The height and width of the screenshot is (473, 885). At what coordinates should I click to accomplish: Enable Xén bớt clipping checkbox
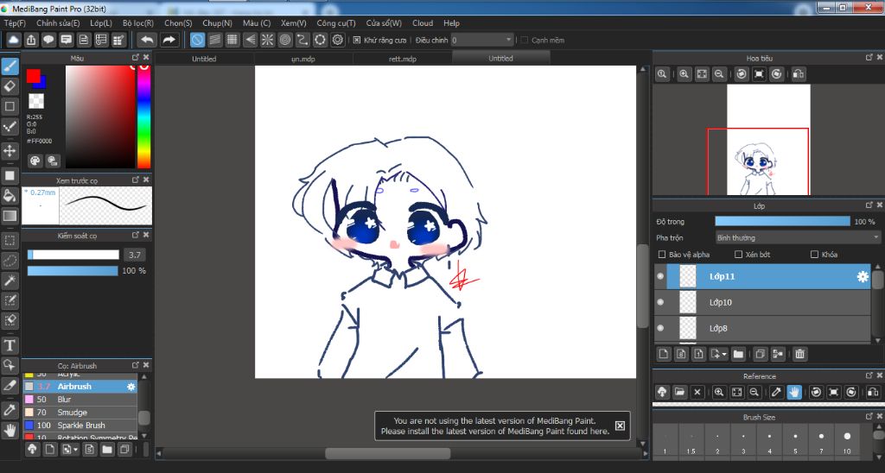(x=738, y=255)
